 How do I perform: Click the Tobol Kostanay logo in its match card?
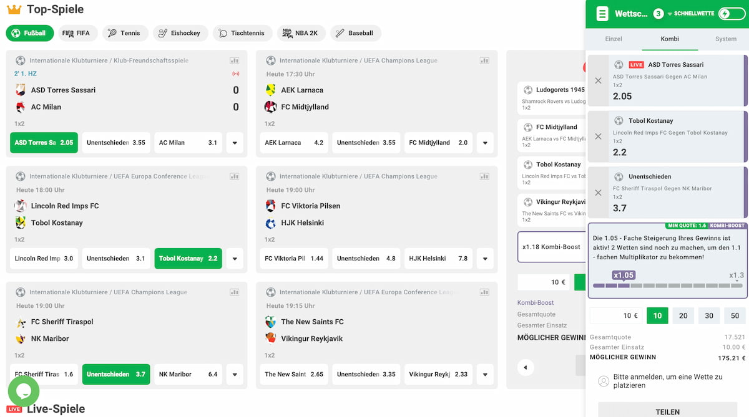21,223
